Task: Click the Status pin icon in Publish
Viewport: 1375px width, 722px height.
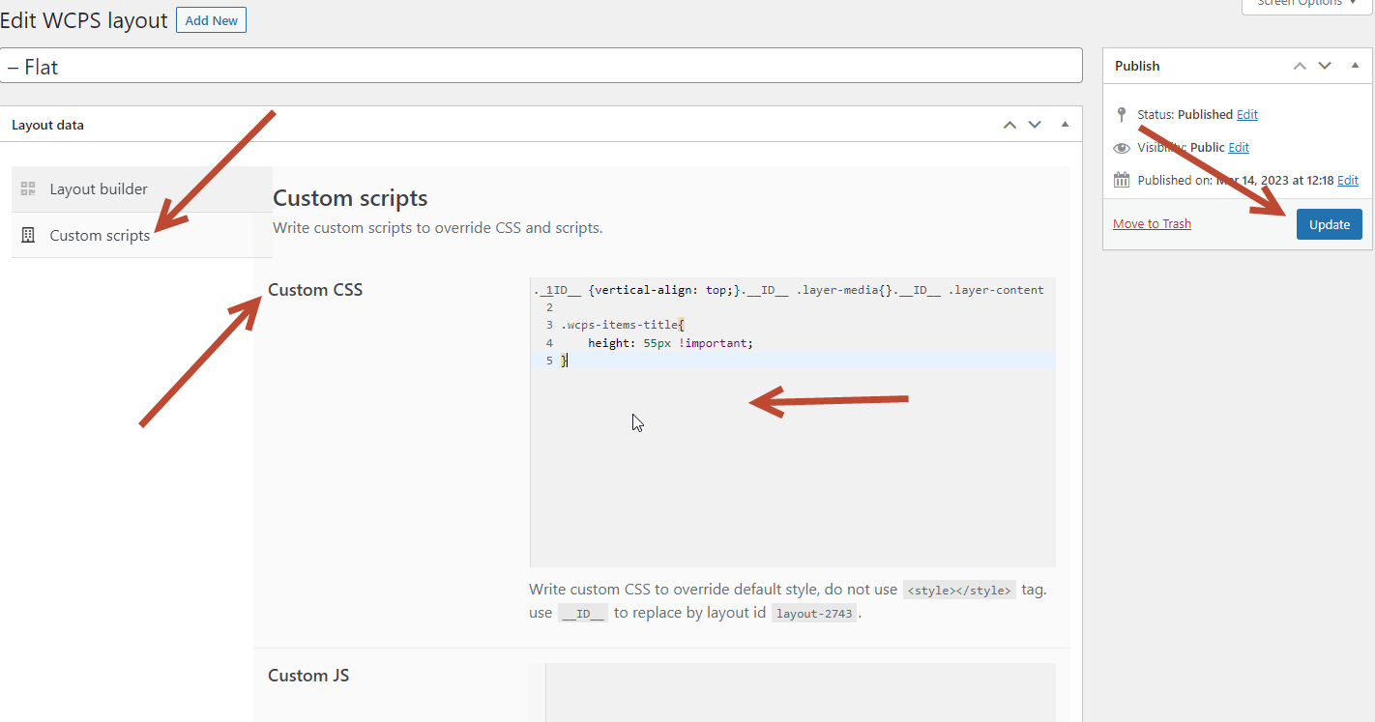Action: (1122, 114)
